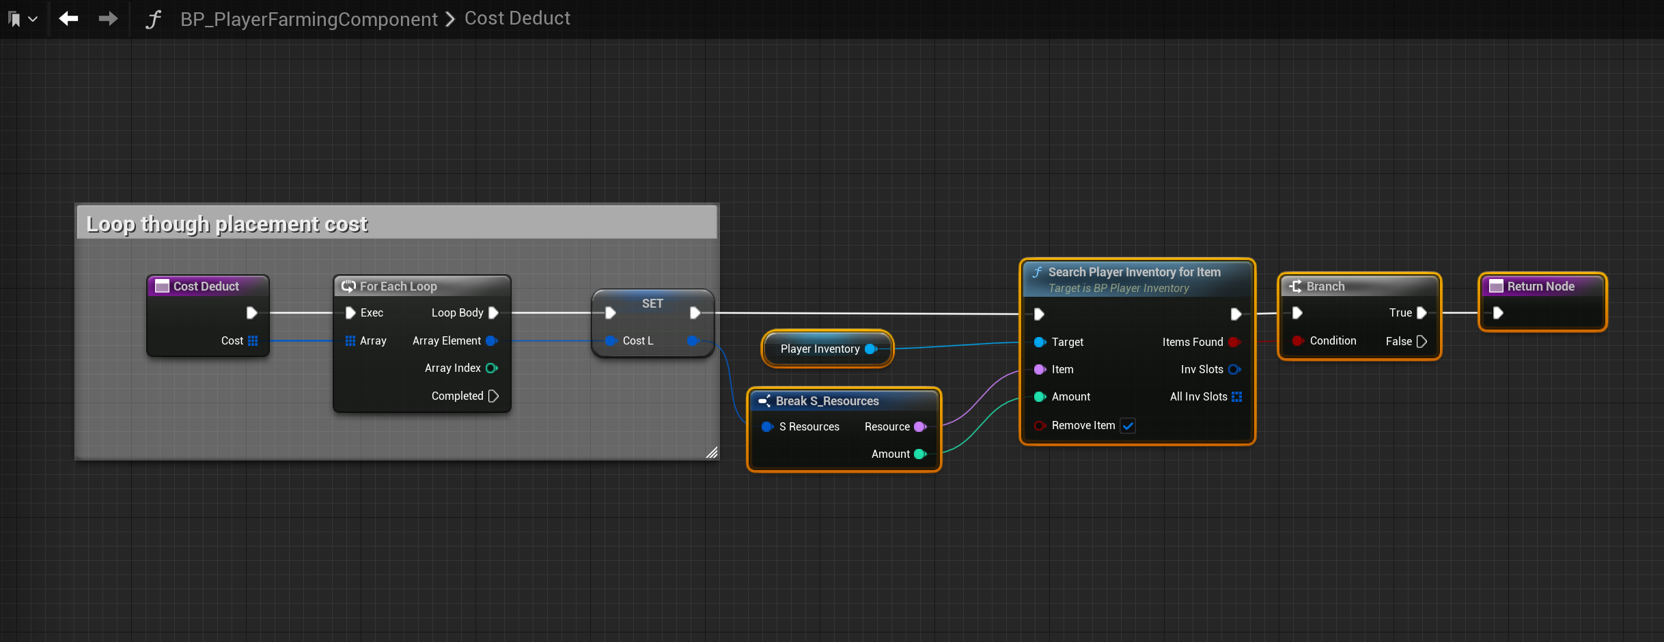
Task: Click the Array Index output pin
Action: coord(491,368)
